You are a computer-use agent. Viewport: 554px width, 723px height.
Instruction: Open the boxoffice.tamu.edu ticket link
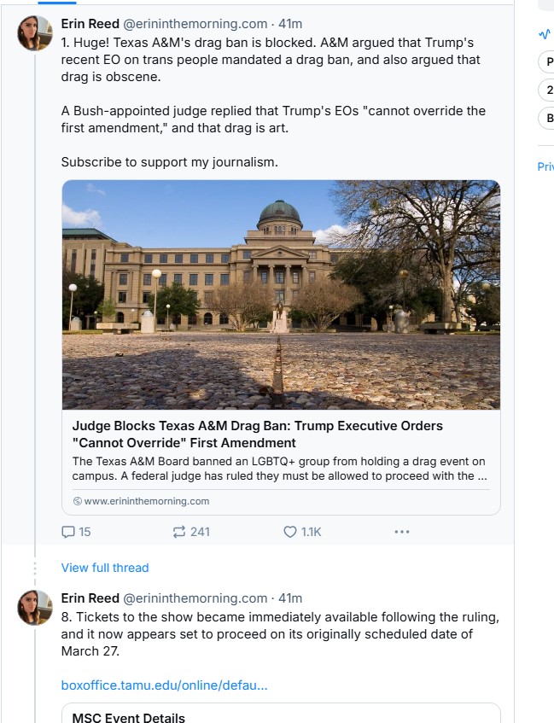[x=164, y=685]
